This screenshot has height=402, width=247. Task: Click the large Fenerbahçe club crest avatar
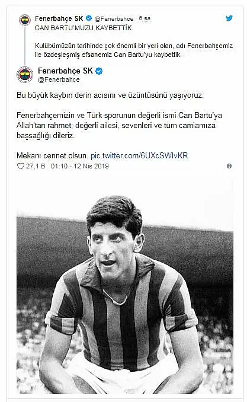click(x=25, y=75)
